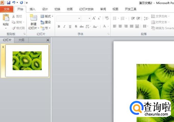This screenshot has width=174, height=122.
Task: Click the Save icon in quick access toolbar
Action: tap(8, 3)
